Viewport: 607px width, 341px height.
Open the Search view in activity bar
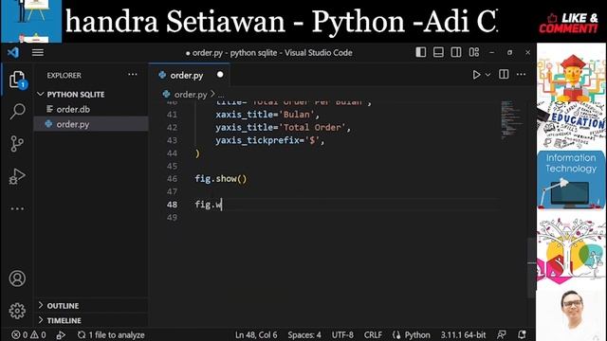coord(17,112)
